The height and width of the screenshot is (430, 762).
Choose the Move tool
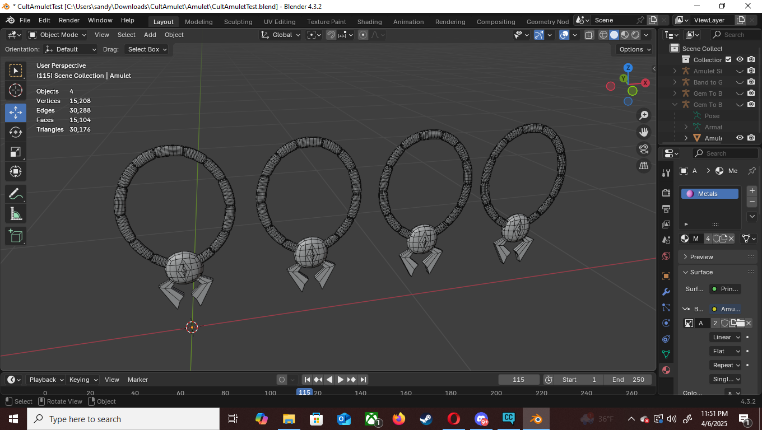(16, 112)
